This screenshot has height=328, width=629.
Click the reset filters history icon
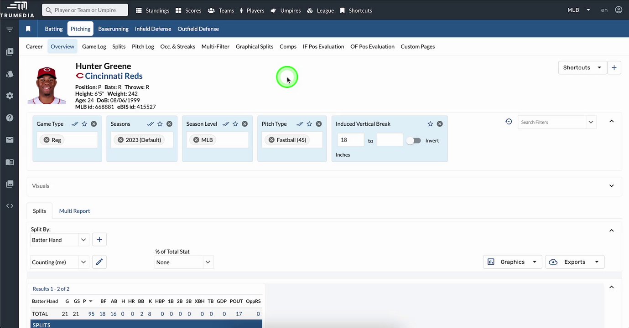coord(509,122)
